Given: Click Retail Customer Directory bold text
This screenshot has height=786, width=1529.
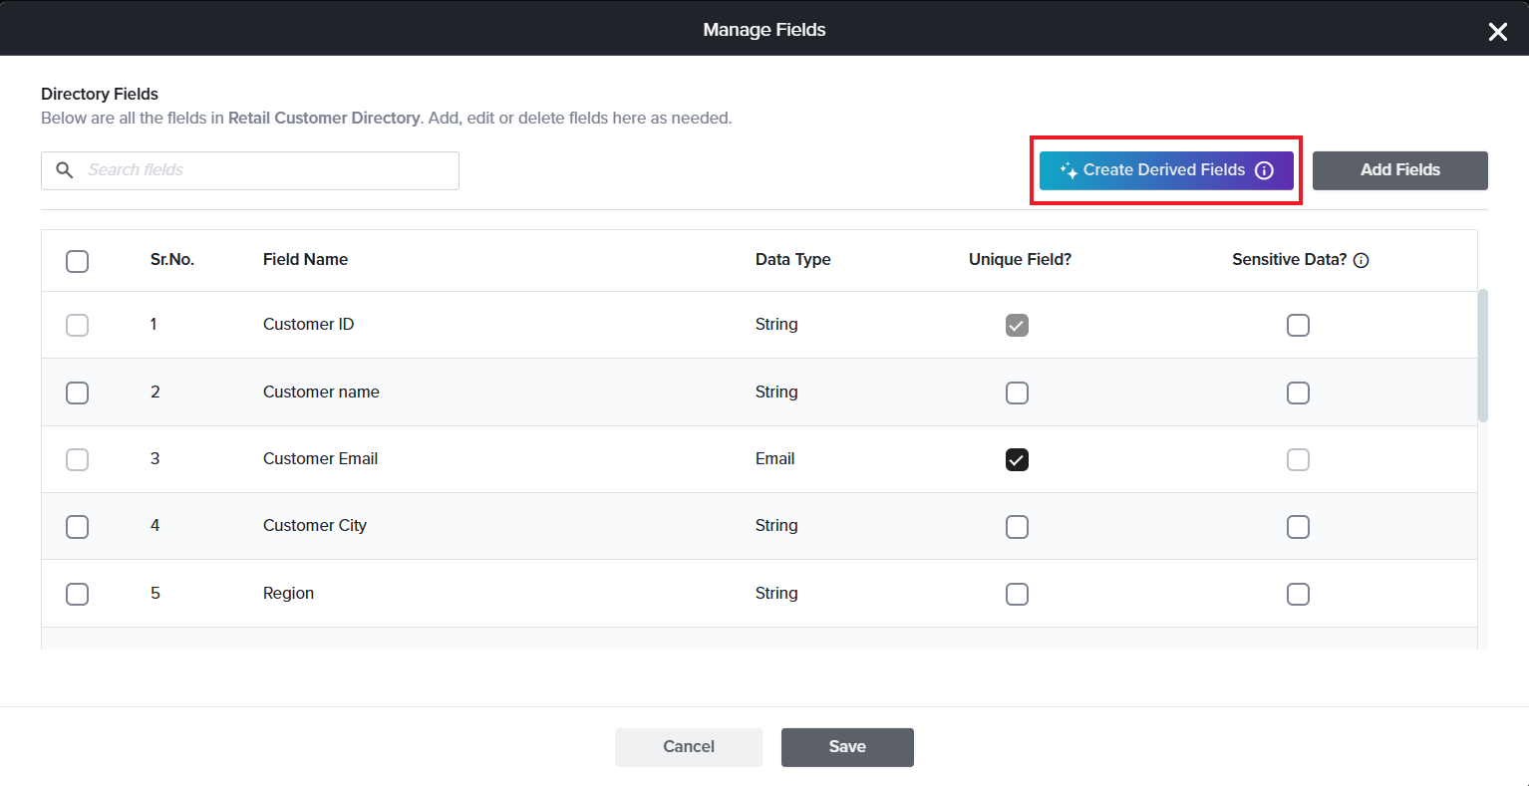Looking at the screenshot, I should click(324, 119).
